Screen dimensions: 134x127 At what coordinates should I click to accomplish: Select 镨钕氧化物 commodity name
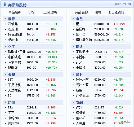pyautogui.click(x=84, y=40)
